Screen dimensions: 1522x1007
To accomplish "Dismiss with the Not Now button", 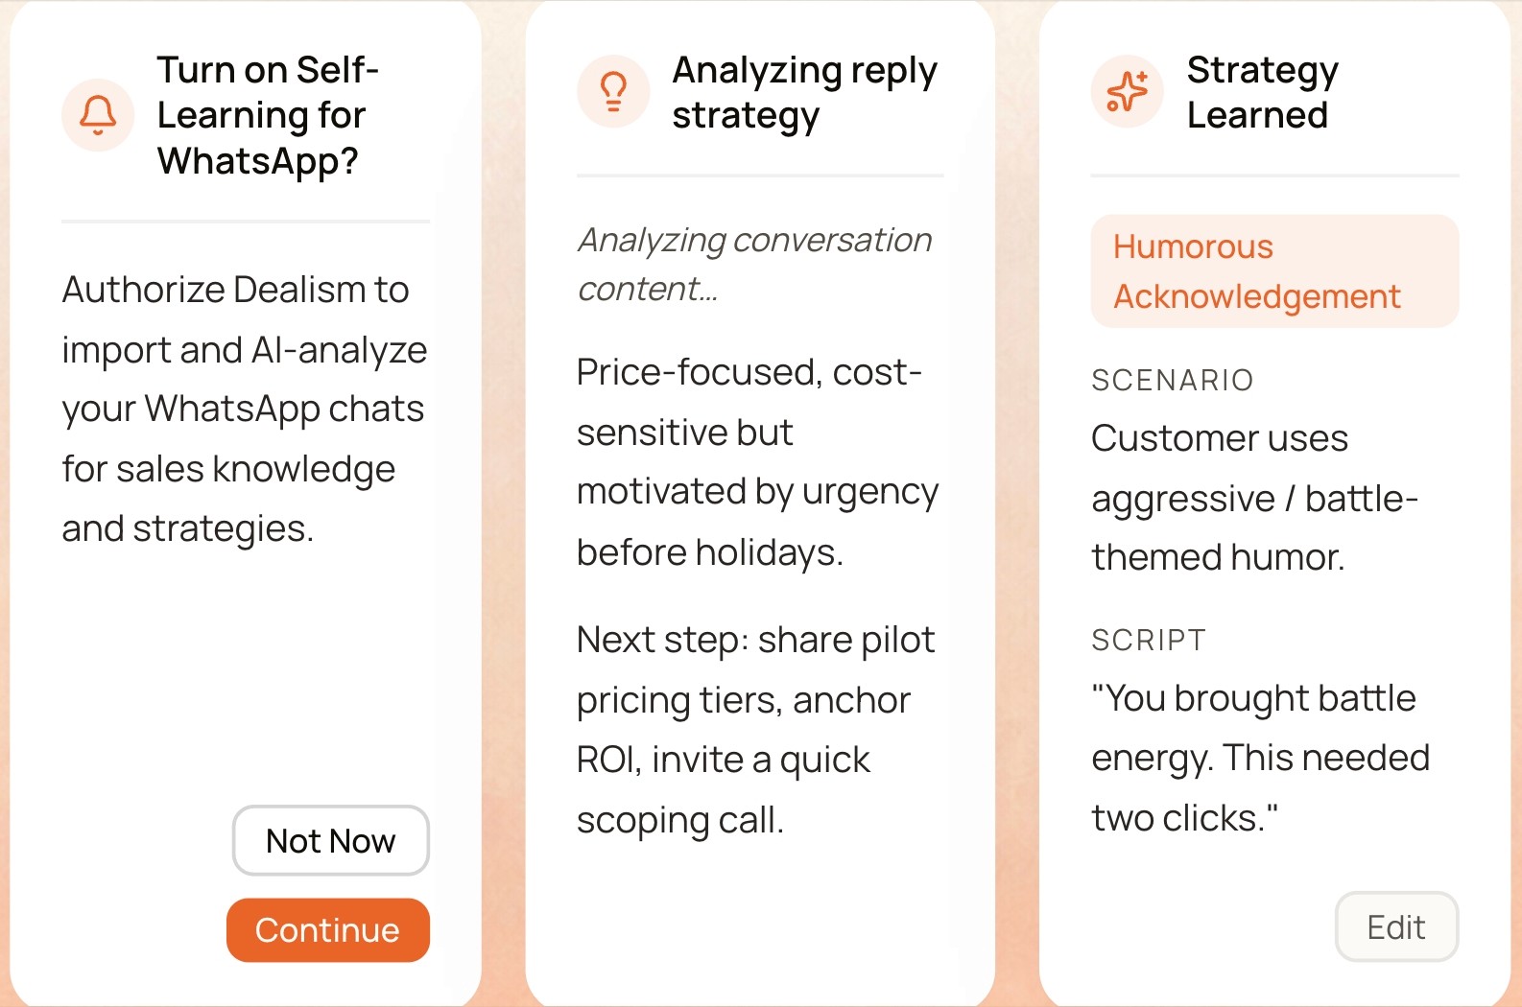I will (330, 841).
